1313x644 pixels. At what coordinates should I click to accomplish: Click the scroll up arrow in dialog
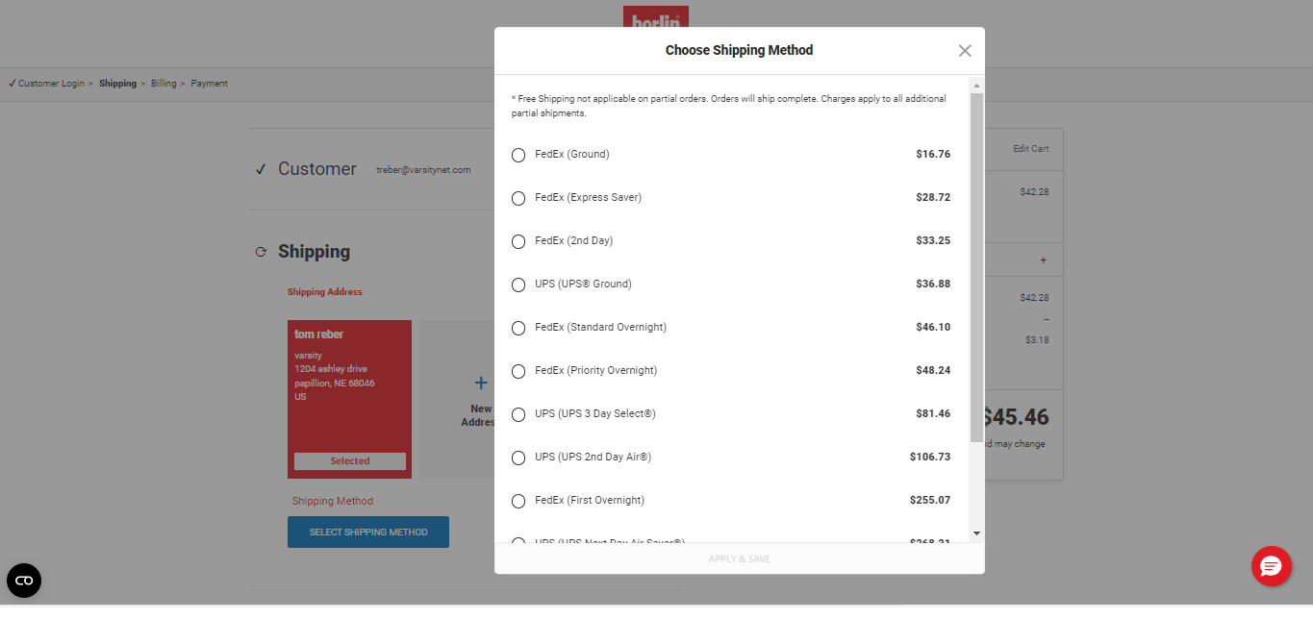pyautogui.click(x=976, y=84)
